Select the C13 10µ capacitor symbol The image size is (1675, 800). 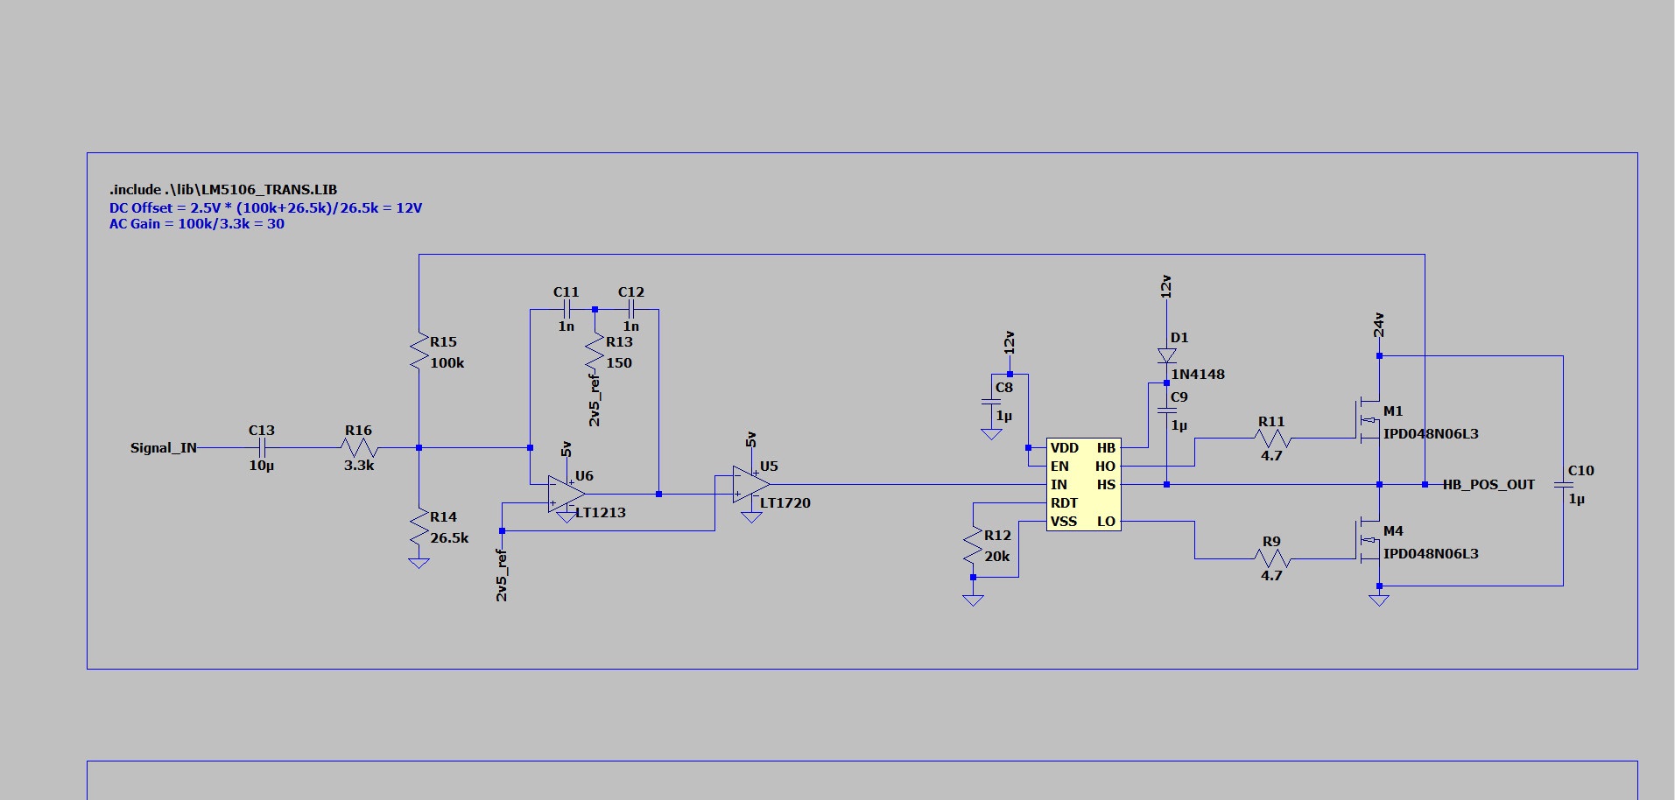click(261, 448)
